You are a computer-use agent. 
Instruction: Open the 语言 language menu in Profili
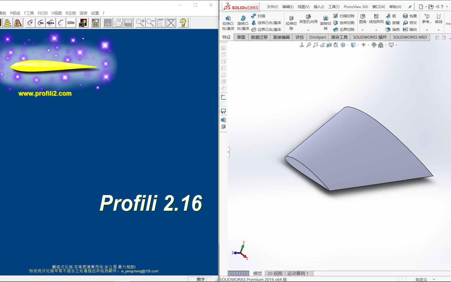[x=83, y=13]
